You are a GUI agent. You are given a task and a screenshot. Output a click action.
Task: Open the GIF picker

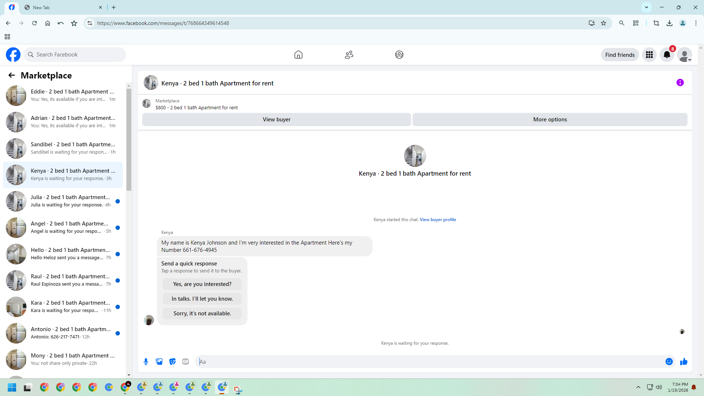[x=186, y=362]
